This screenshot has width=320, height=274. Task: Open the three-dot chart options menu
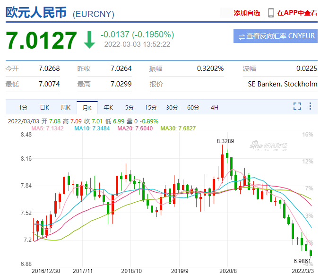[310, 106]
